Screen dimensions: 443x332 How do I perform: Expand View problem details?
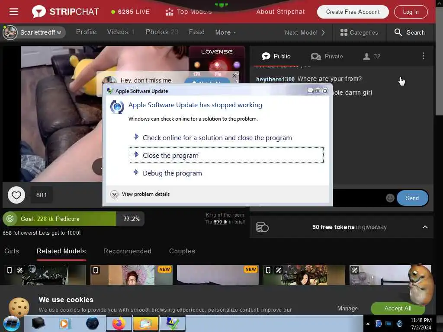(x=140, y=194)
